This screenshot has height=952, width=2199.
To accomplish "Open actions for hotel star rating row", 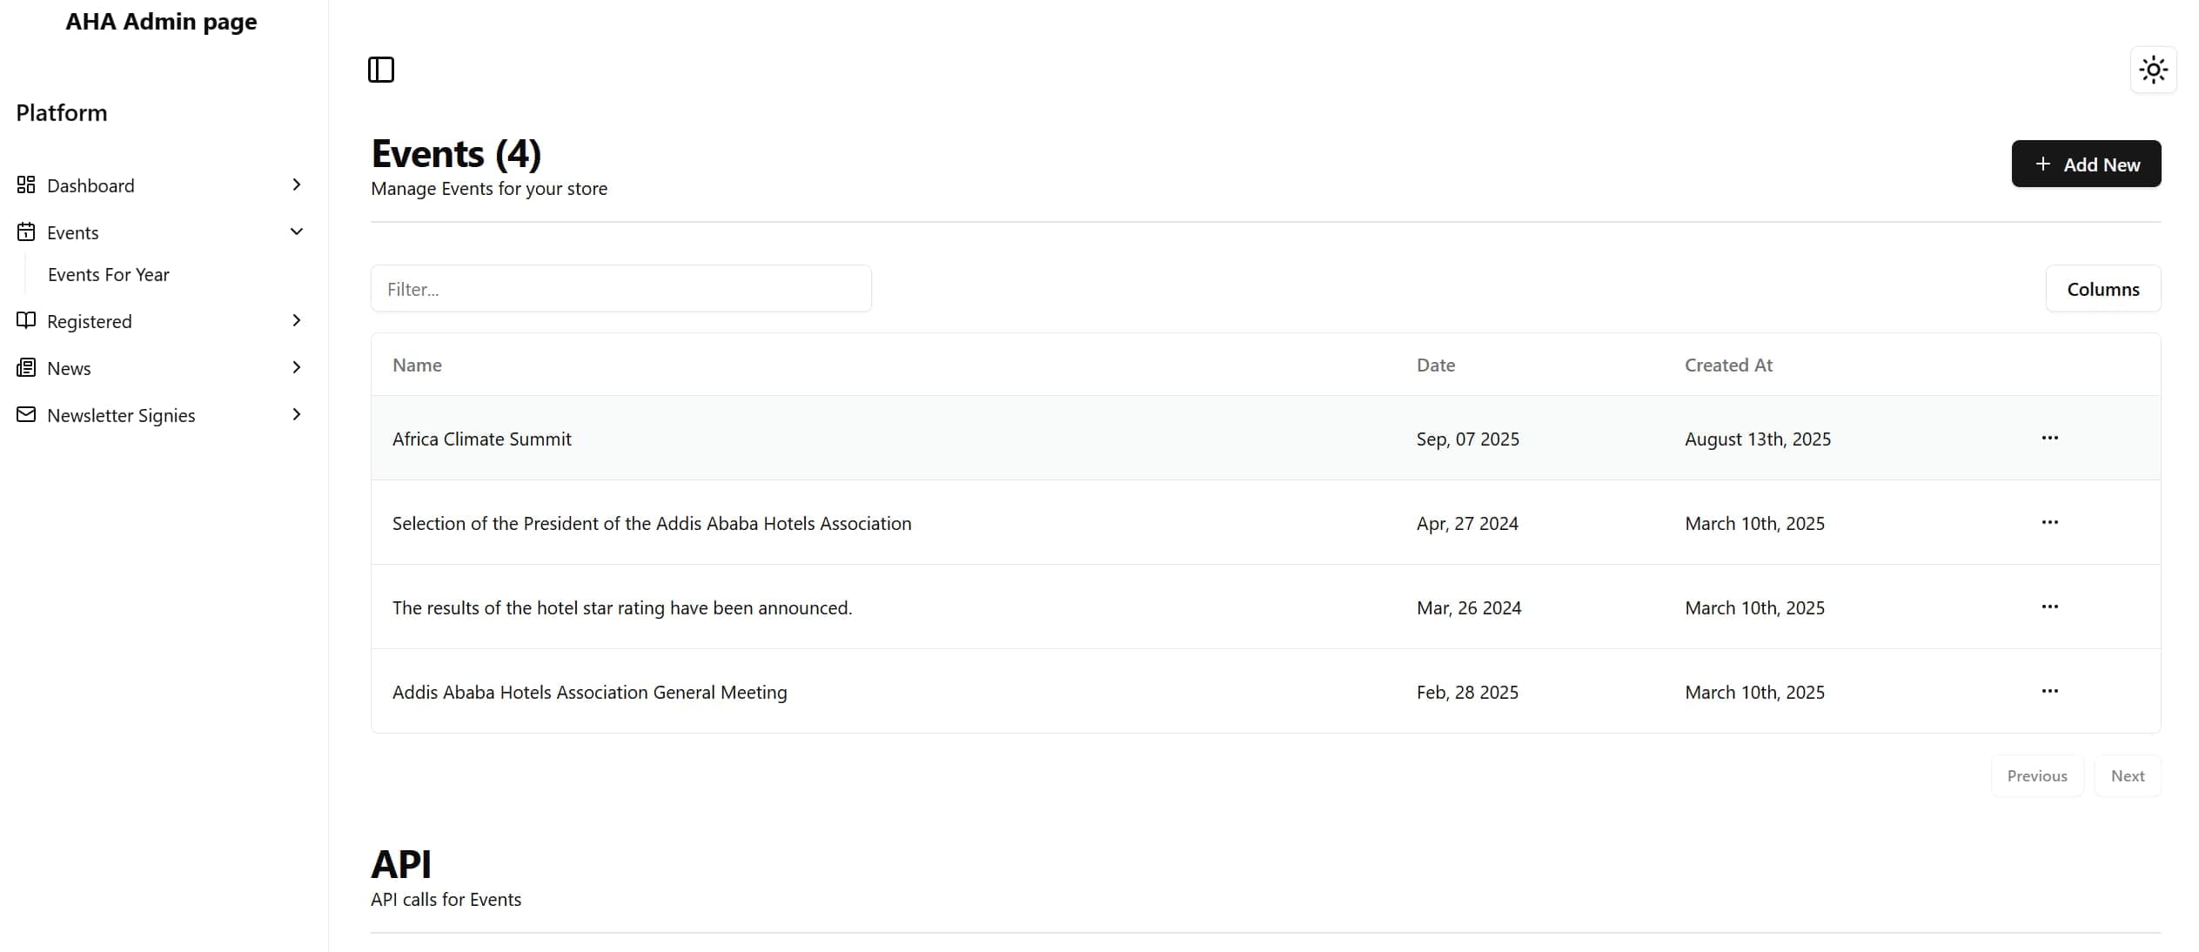I will click(2049, 607).
